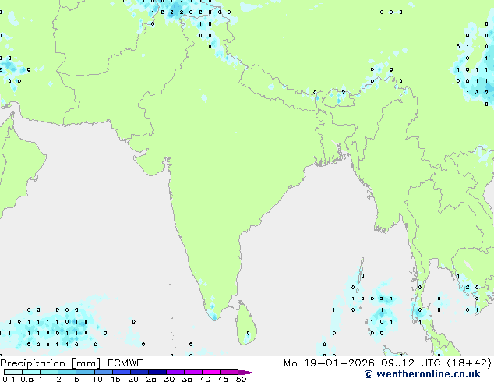This screenshot has width=494, height=382.
Task: Click the legend value "10"
Action: coord(97,379)
